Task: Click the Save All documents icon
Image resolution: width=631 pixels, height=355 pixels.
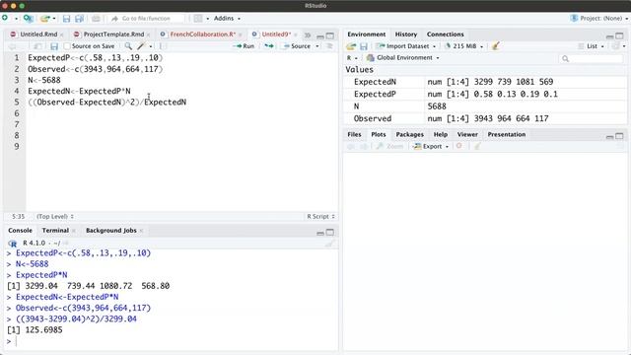Action: (79, 19)
